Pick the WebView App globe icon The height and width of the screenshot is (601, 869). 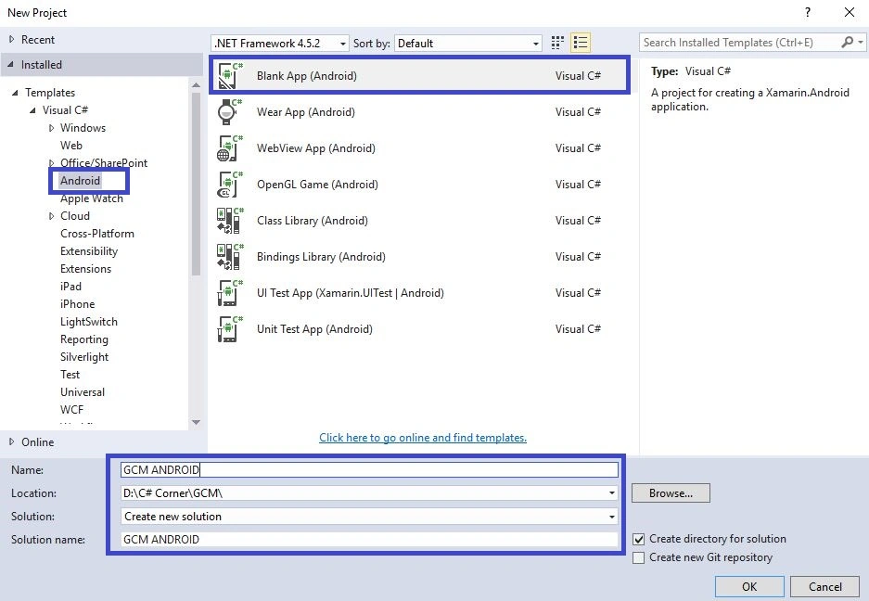point(230,148)
